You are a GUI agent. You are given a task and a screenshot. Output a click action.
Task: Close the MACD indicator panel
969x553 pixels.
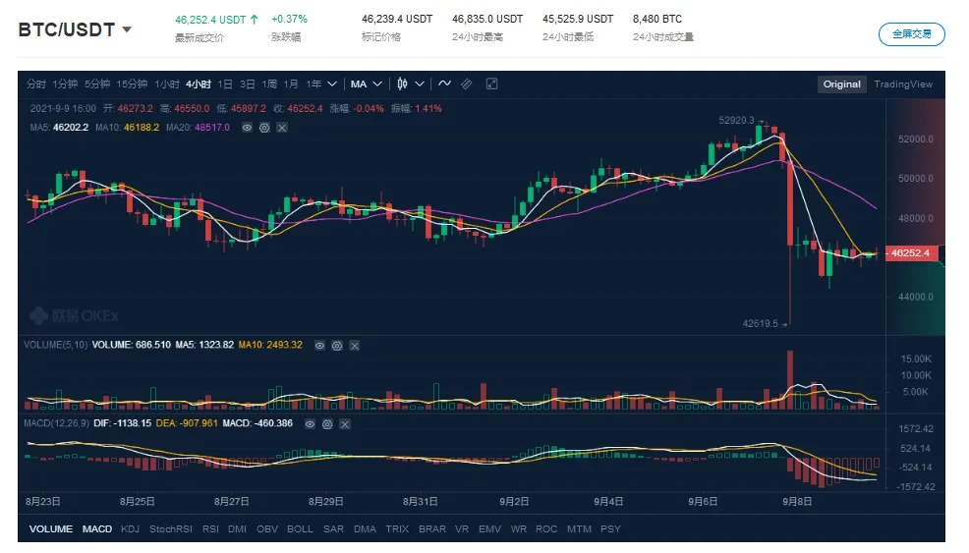pos(343,423)
